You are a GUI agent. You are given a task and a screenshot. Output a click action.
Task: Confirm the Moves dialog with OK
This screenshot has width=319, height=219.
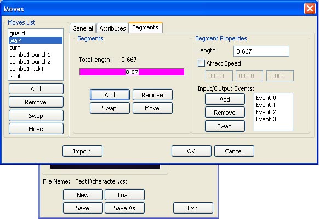coord(191,151)
